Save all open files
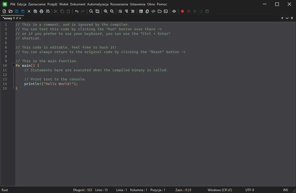The height and width of the screenshot is (193, 296). (x=23, y=11)
